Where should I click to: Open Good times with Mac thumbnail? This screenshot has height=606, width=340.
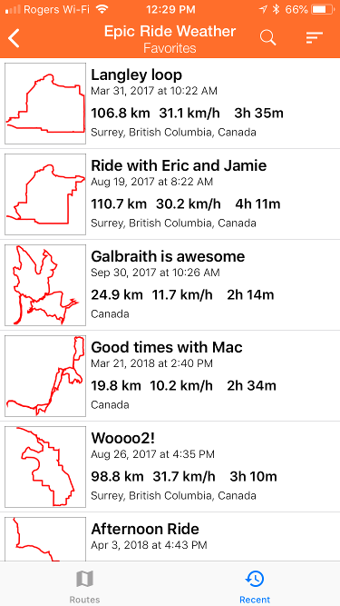tap(45, 375)
